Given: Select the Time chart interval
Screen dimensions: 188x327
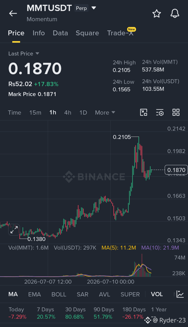Looking at the screenshot, I should tap(14, 112).
